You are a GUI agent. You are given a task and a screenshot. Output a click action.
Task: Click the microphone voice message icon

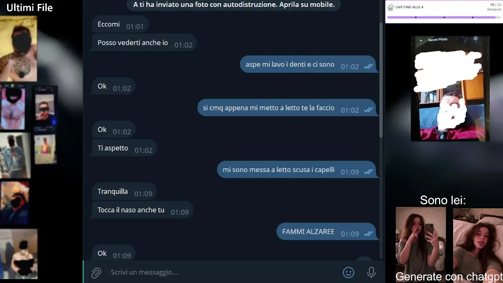click(x=371, y=272)
